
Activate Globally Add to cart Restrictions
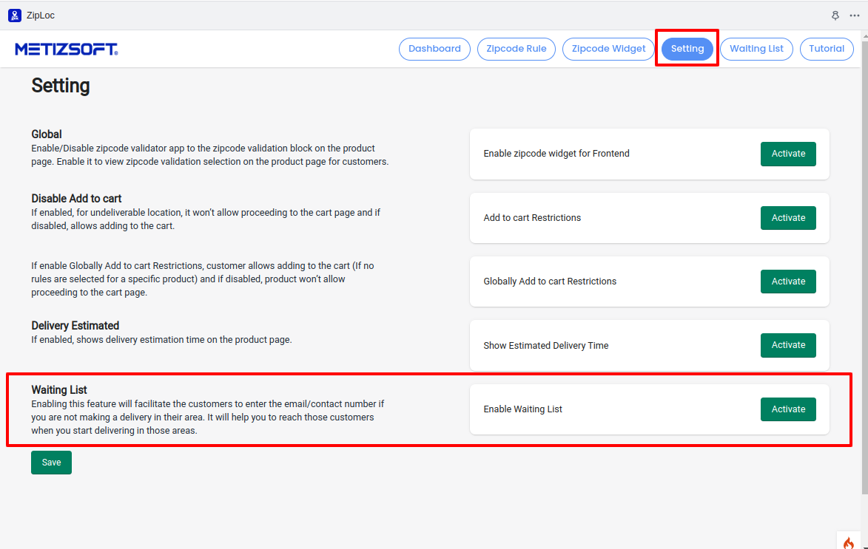click(x=788, y=282)
